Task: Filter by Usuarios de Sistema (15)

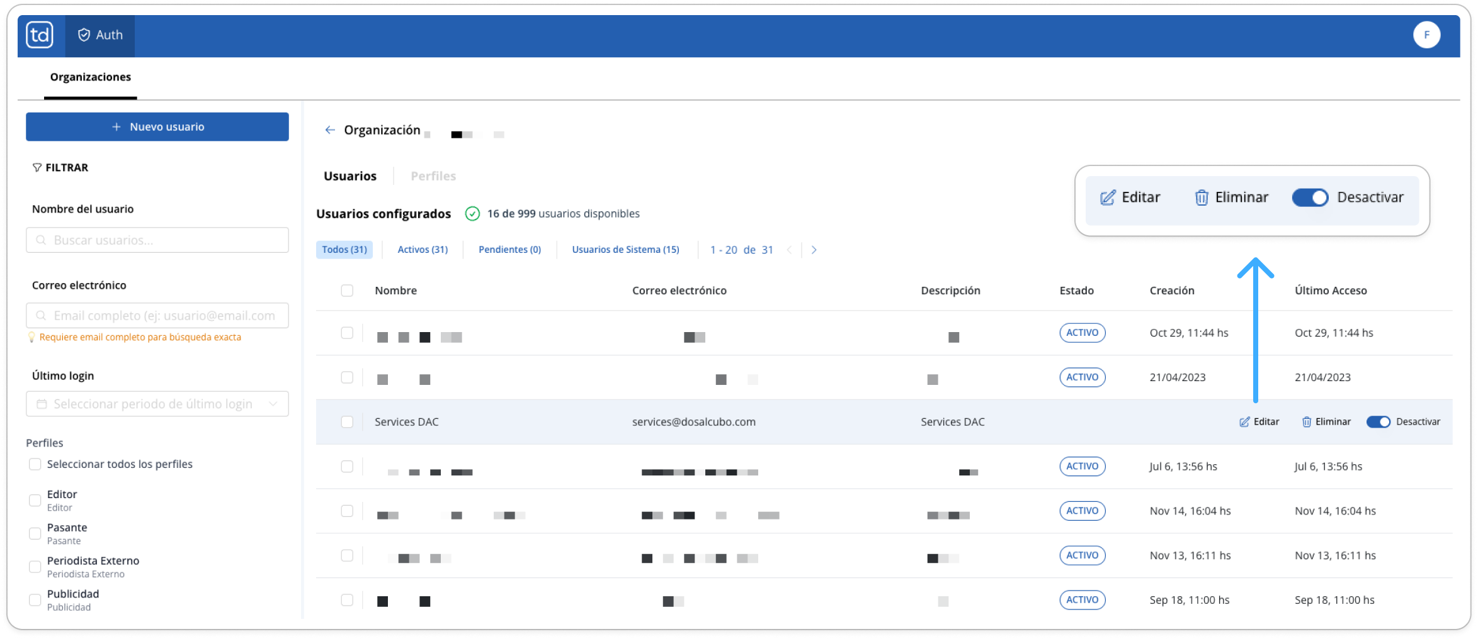Action: click(625, 250)
